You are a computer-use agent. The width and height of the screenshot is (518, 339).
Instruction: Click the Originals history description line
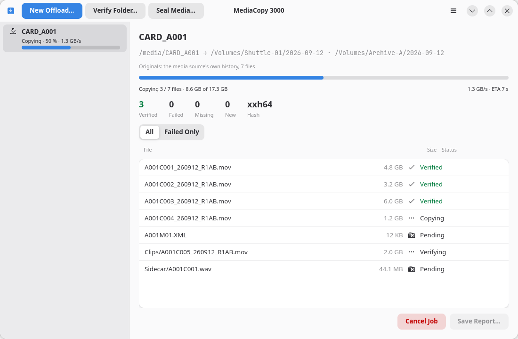[x=197, y=66]
